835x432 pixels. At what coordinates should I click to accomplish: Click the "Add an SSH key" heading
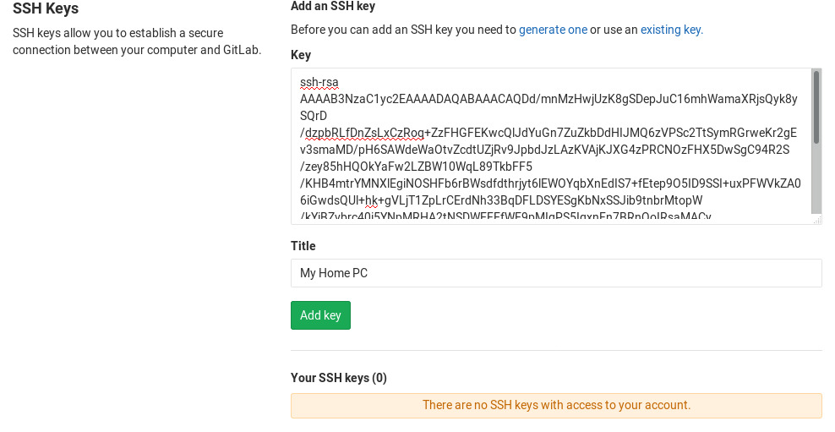click(333, 7)
